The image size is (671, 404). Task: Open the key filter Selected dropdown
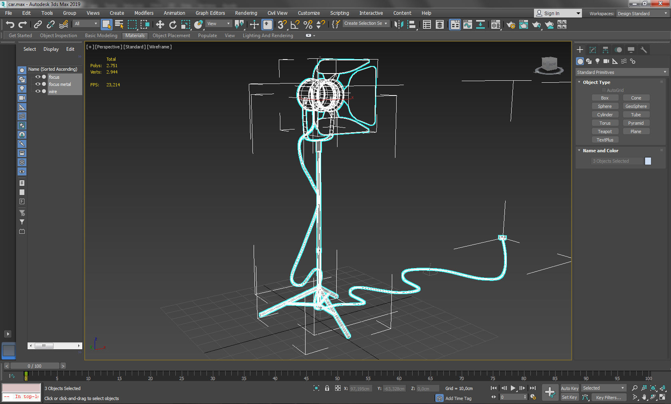click(604, 388)
